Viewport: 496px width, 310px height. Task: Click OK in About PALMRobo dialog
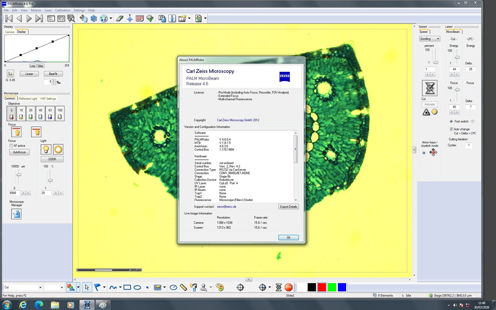[x=288, y=237]
